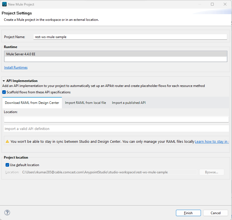Screen dimensions: 232x220
Task: Click inside the Project Name field
Action: click(111, 37)
